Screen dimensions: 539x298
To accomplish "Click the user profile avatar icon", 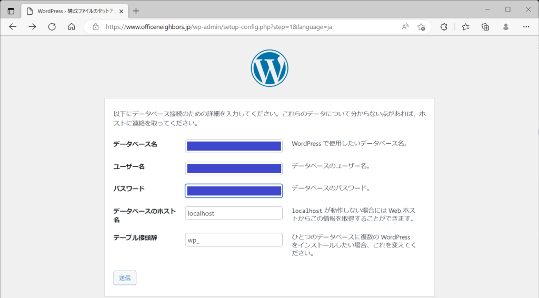I will (505, 27).
